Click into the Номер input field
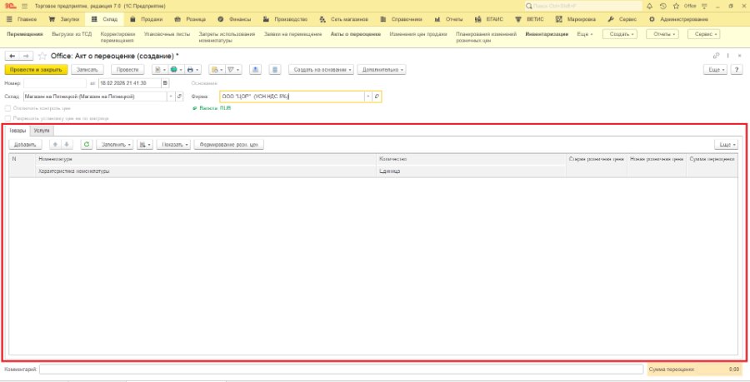The image size is (750, 382). pyautogui.click(x=55, y=83)
